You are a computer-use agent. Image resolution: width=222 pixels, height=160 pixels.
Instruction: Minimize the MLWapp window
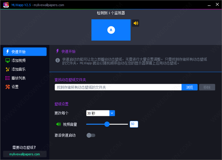coord(209,5)
